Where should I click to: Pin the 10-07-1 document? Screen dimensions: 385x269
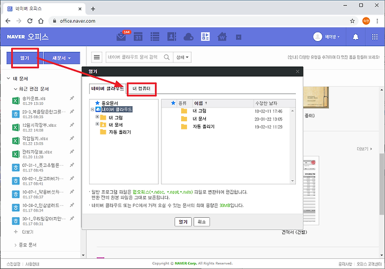(72, 191)
